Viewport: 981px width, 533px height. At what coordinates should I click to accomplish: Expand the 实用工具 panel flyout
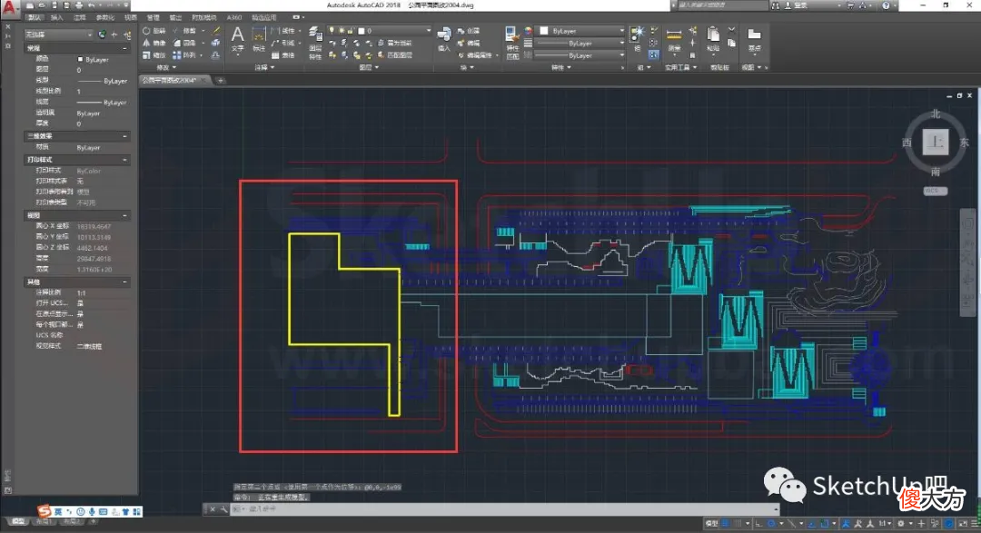point(680,67)
